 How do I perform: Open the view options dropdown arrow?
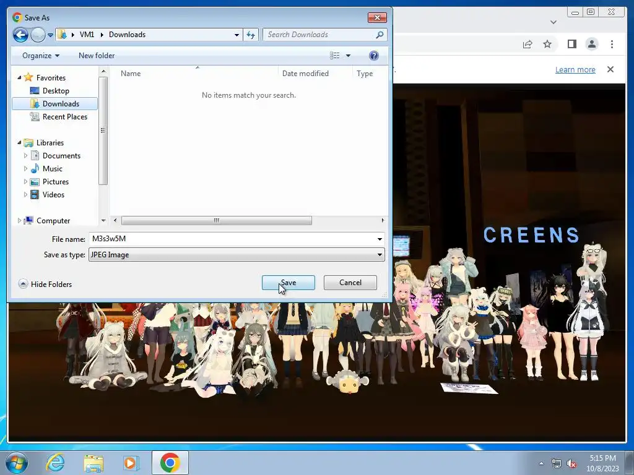348,56
